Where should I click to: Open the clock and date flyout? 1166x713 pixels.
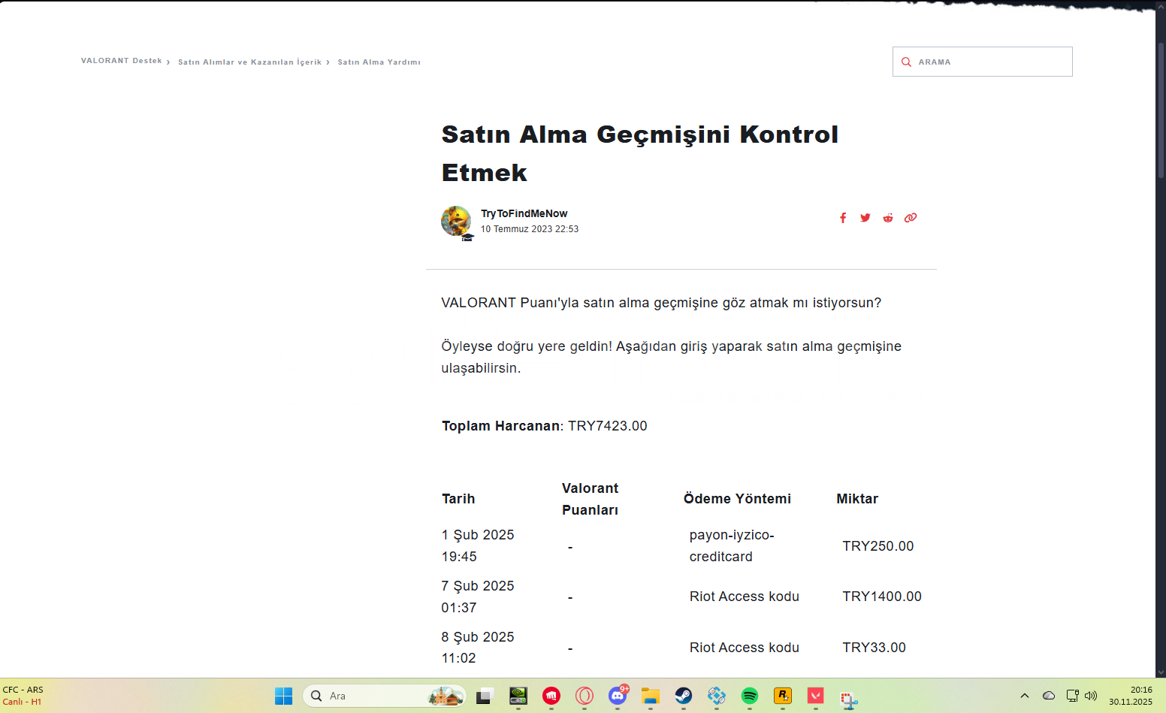[x=1130, y=696]
